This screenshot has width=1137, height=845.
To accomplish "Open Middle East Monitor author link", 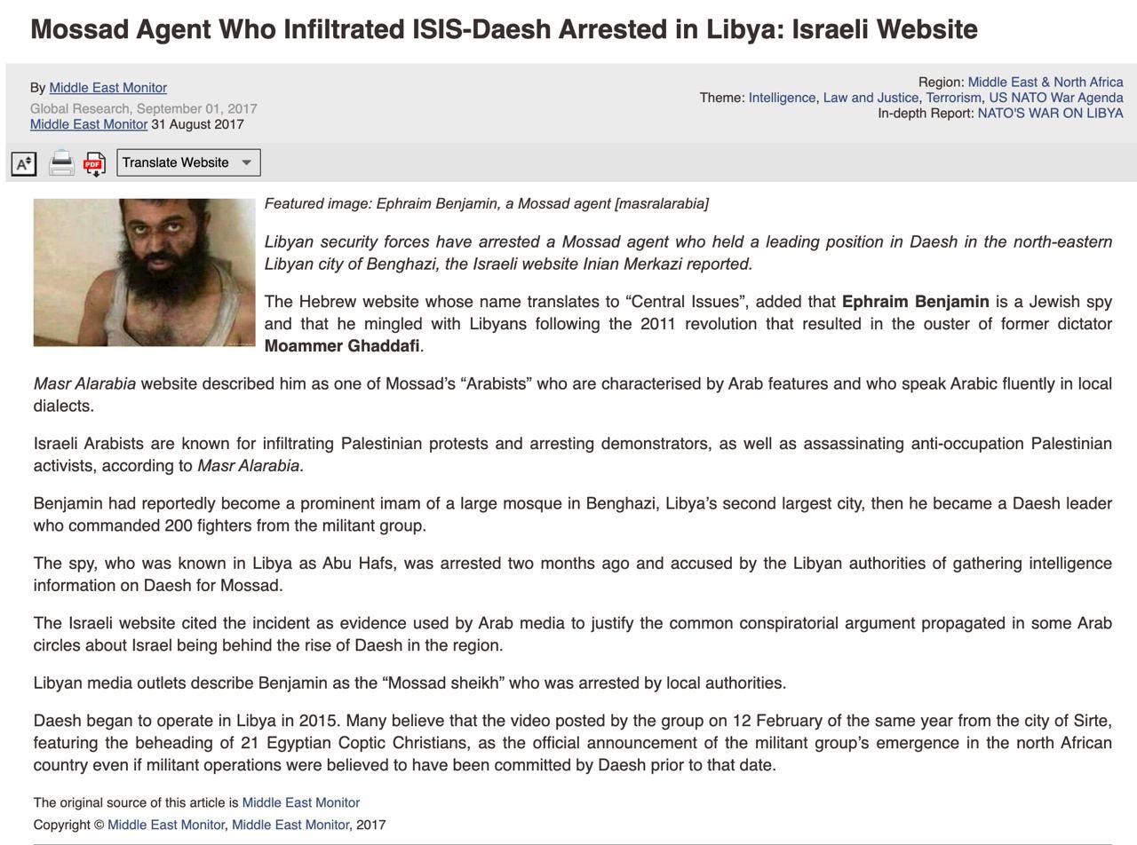I will [x=108, y=88].
